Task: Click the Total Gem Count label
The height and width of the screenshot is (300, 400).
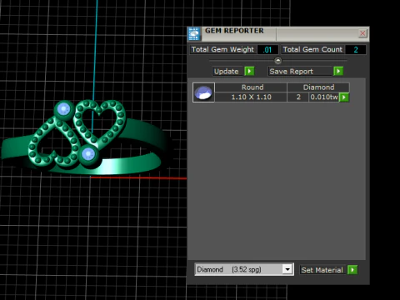Action: tap(312, 49)
